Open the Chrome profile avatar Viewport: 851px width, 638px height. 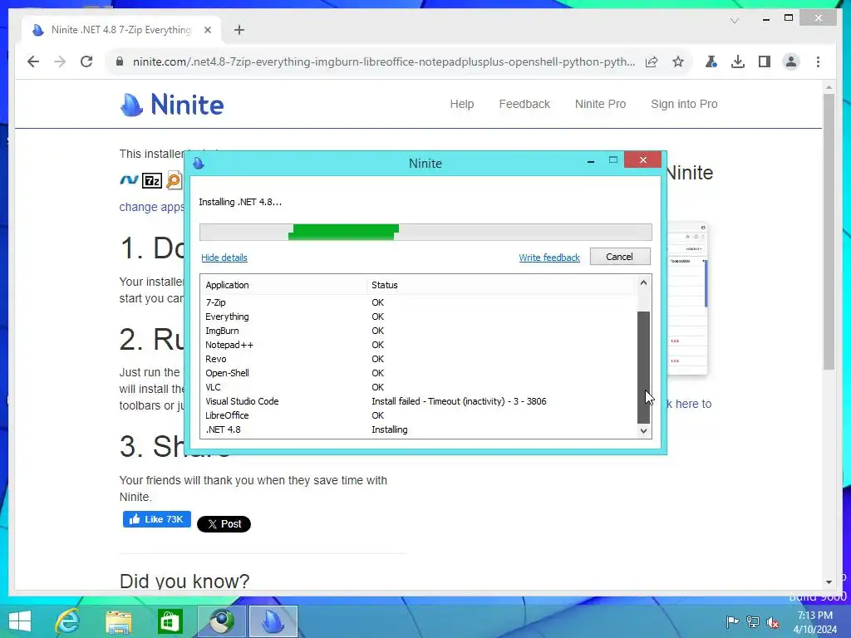tap(791, 61)
